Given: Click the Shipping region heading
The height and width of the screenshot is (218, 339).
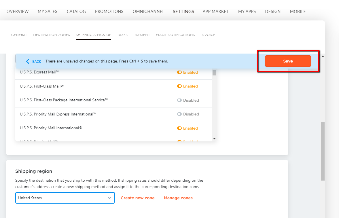Looking at the screenshot, I should tap(34, 171).
